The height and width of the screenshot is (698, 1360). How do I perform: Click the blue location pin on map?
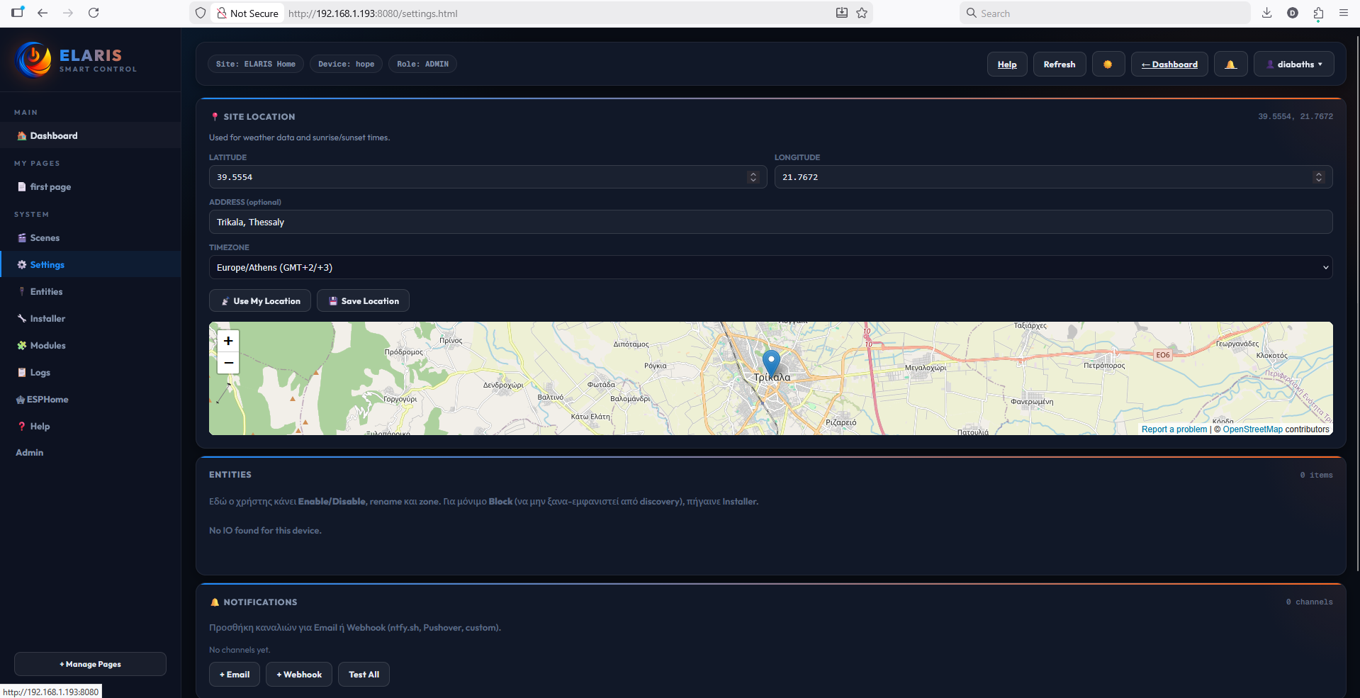click(x=771, y=362)
